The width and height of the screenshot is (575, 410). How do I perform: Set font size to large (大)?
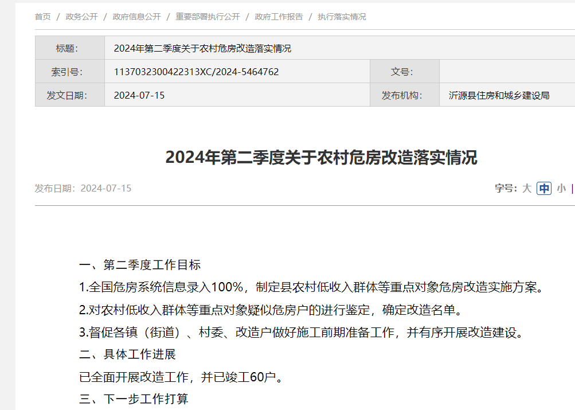pyautogui.click(x=526, y=188)
